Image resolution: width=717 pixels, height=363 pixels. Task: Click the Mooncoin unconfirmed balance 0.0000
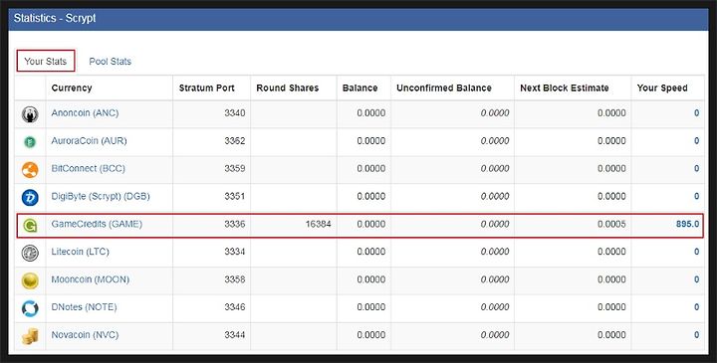[495, 279]
